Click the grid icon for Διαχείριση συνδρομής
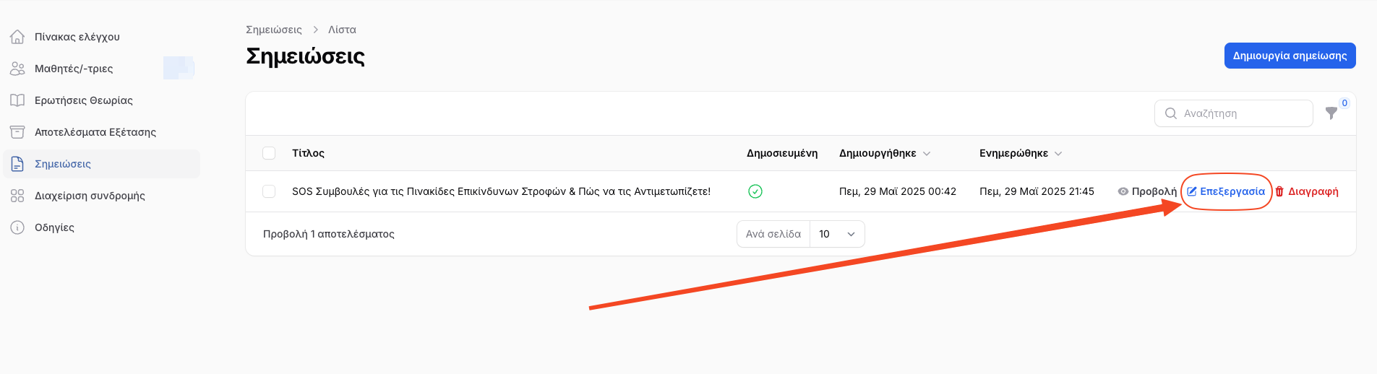The width and height of the screenshot is (1377, 374). pos(17,196)
